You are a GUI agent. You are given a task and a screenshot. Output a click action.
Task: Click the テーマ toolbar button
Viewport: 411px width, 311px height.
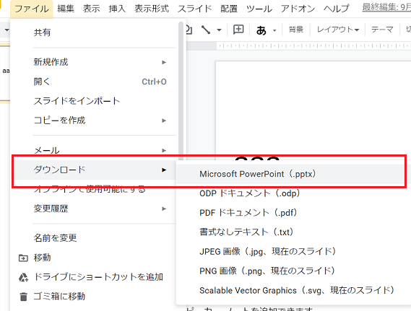[x=382, y=30]
